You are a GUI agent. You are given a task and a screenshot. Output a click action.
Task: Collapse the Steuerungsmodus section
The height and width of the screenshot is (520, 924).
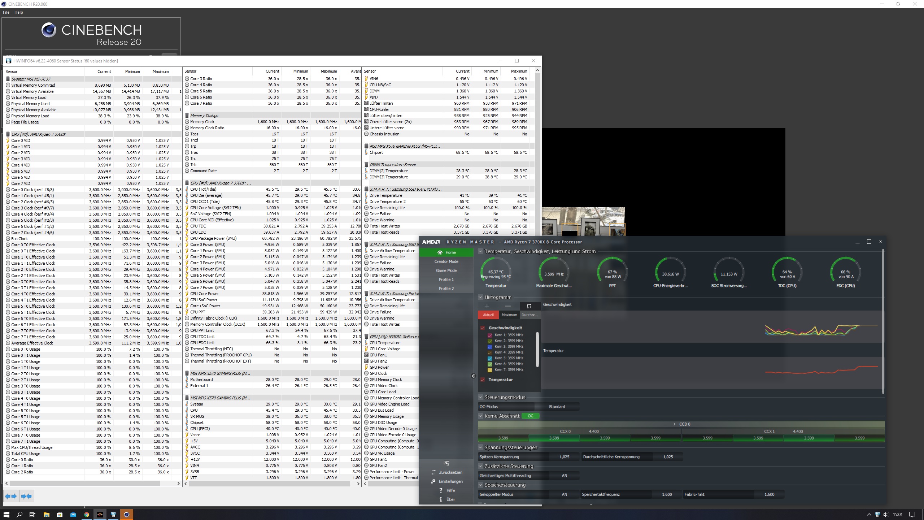480,397
